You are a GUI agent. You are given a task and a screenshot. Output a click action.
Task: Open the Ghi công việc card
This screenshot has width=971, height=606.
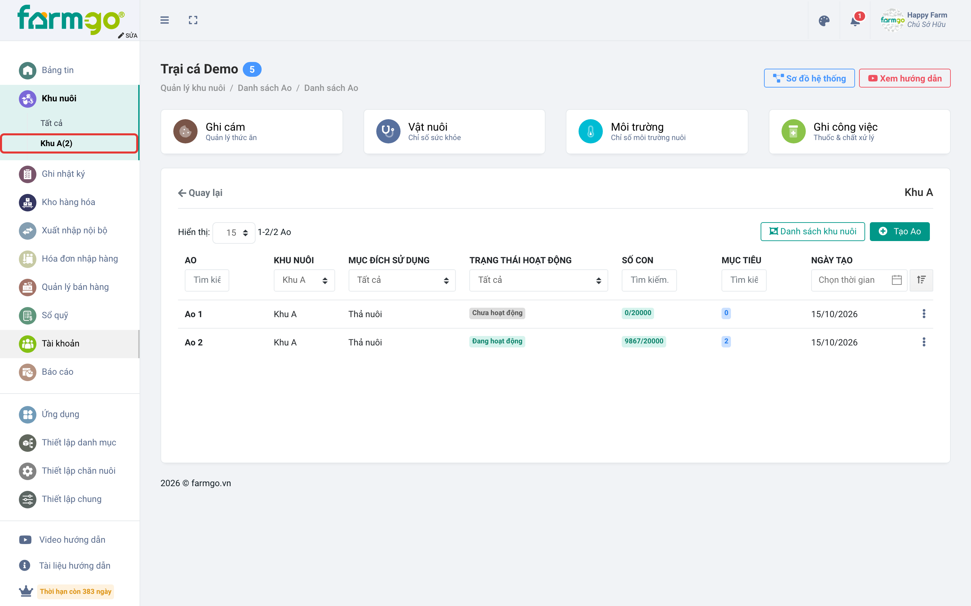point(859,131)
